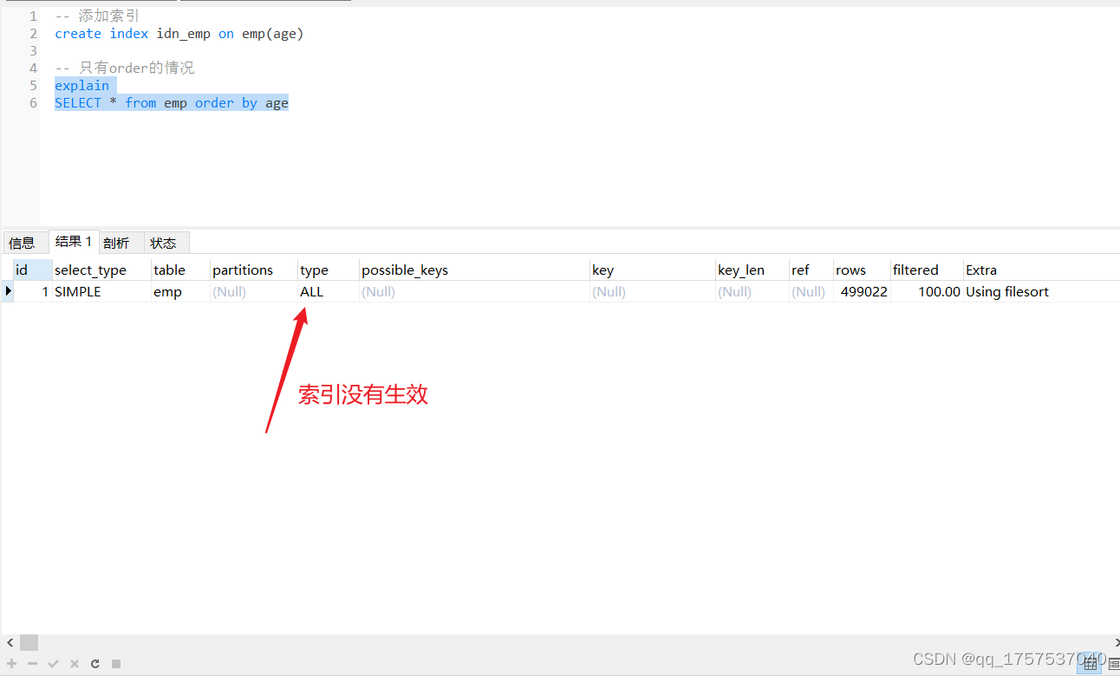The image size is (1120, 676).
Task: Click the ref column header
Action: coord(811,270)
